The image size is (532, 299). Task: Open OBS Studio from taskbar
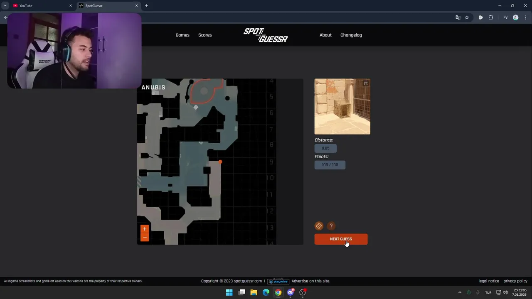pos(303,292)
